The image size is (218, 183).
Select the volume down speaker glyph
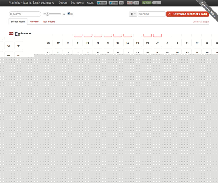click(x=108, y=43)
